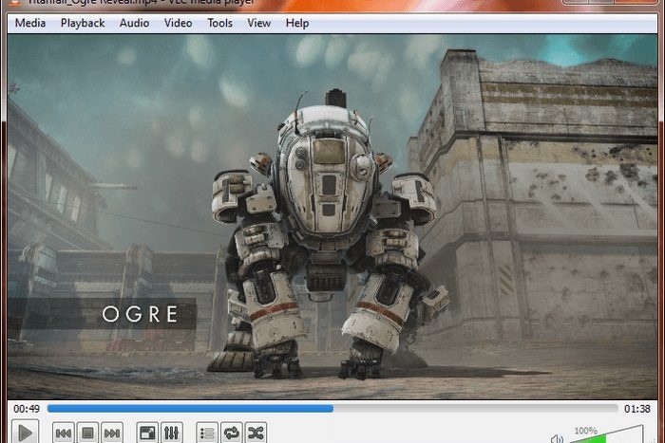Toggle random shuffle playback
665x443 pixels.
(x=256, y=433)
